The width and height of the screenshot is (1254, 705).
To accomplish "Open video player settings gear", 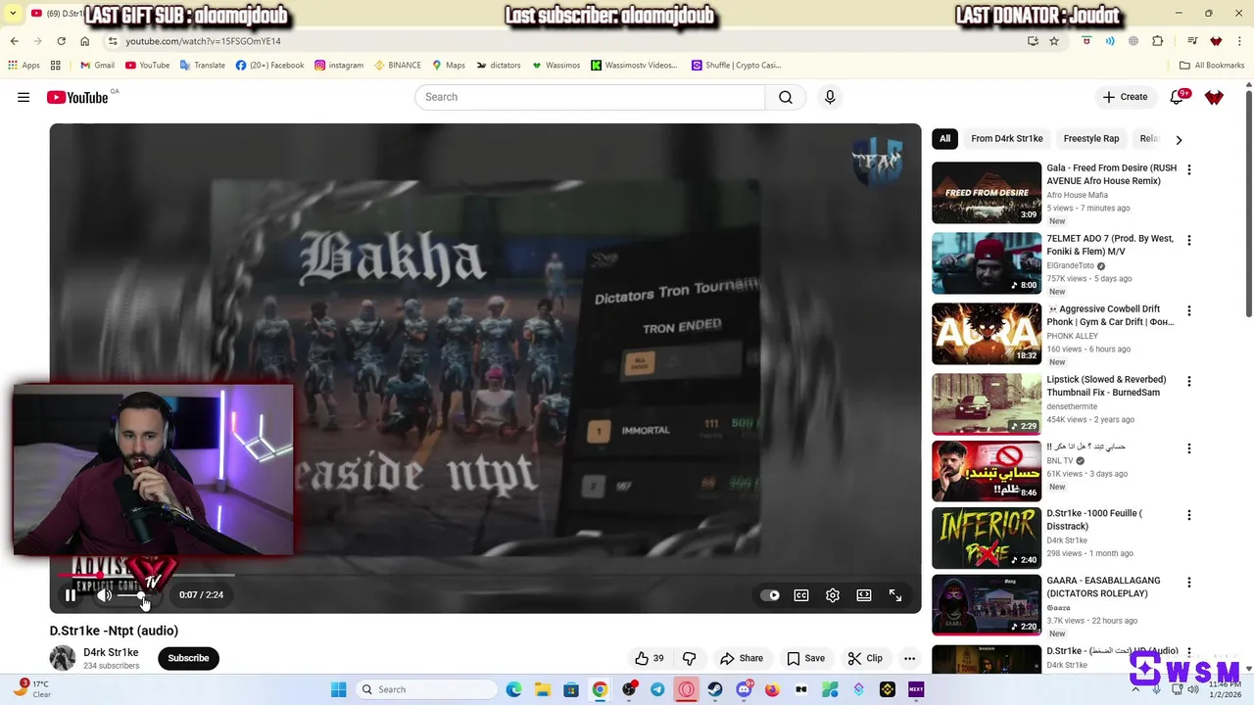I will click(x=833, y=594).
